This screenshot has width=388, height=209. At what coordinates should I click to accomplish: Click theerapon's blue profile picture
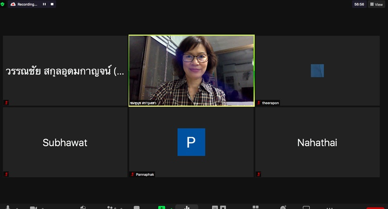point(317,71)
